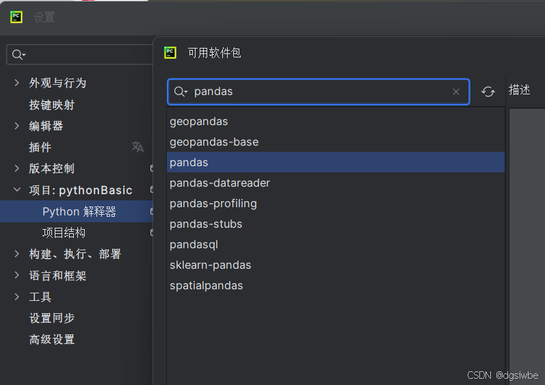Select spatialpandas package
The image size is (545, 385).
click(x=336, y=285)
